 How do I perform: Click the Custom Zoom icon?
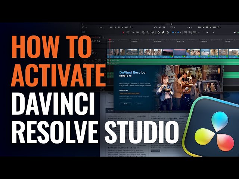pyautogui.click(x=195, y=32)
